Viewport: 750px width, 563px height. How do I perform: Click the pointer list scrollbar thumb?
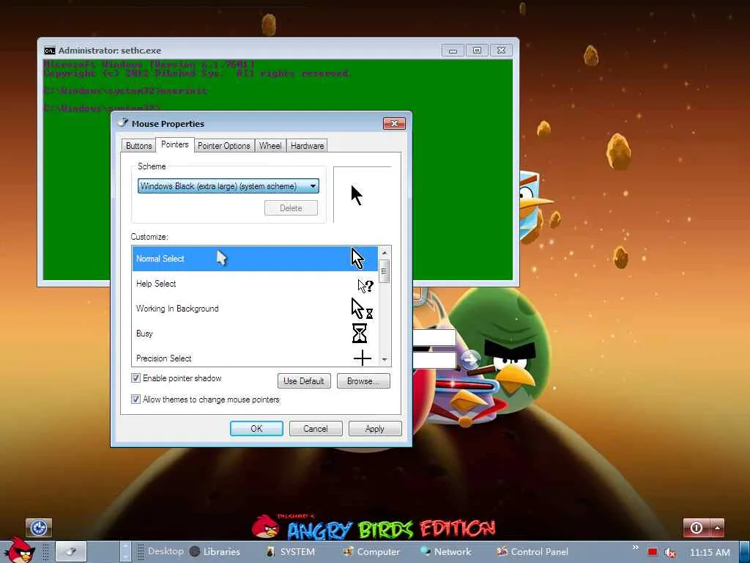(384, 271)
